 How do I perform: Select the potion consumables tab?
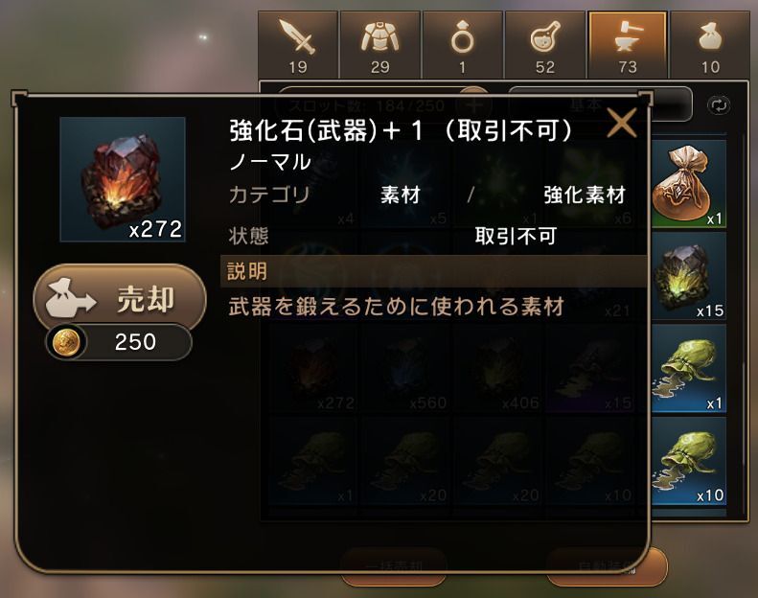(x=545, y=44)
